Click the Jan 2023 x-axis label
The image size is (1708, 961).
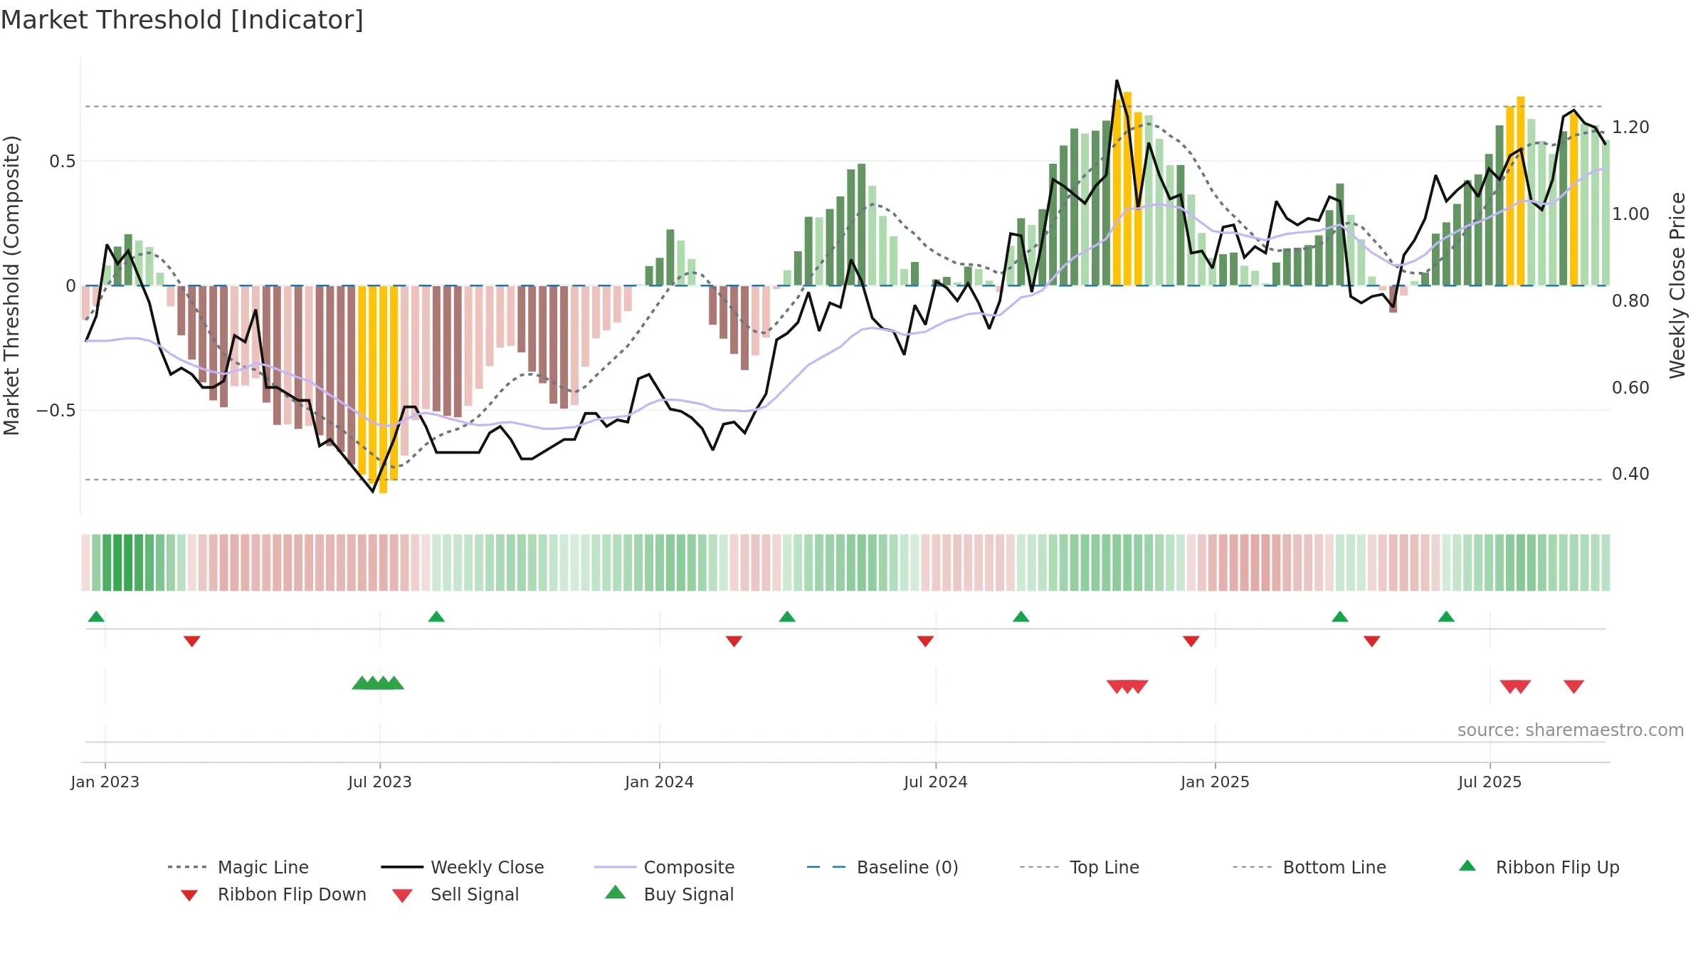coord(105,782)
